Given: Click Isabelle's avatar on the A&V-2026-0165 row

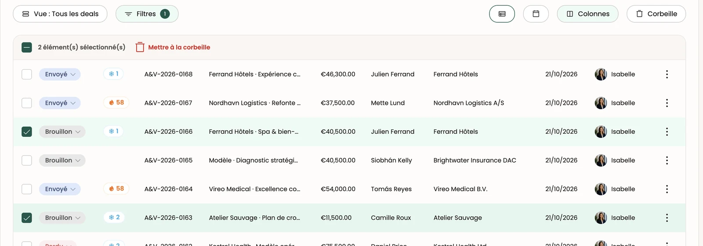Looking at the screenshot, I should [601, 160].
